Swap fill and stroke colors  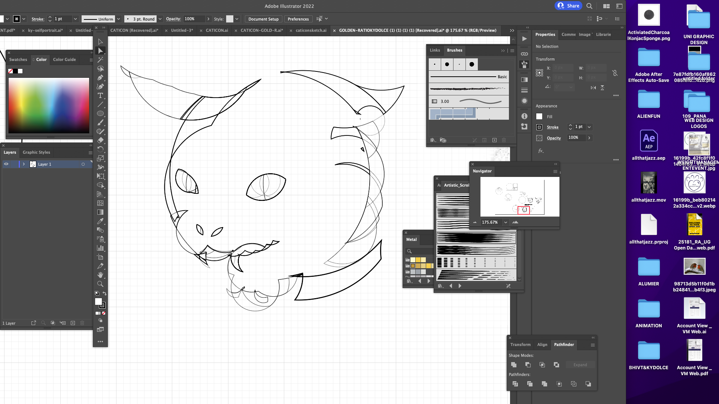(104, 294)
